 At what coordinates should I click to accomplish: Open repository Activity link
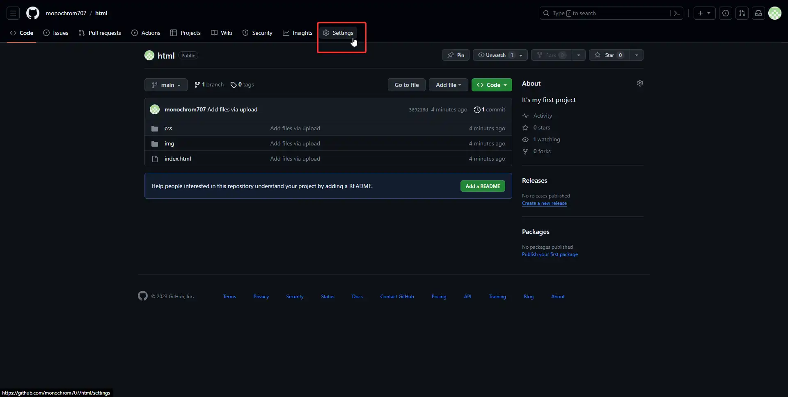[537, 116]
